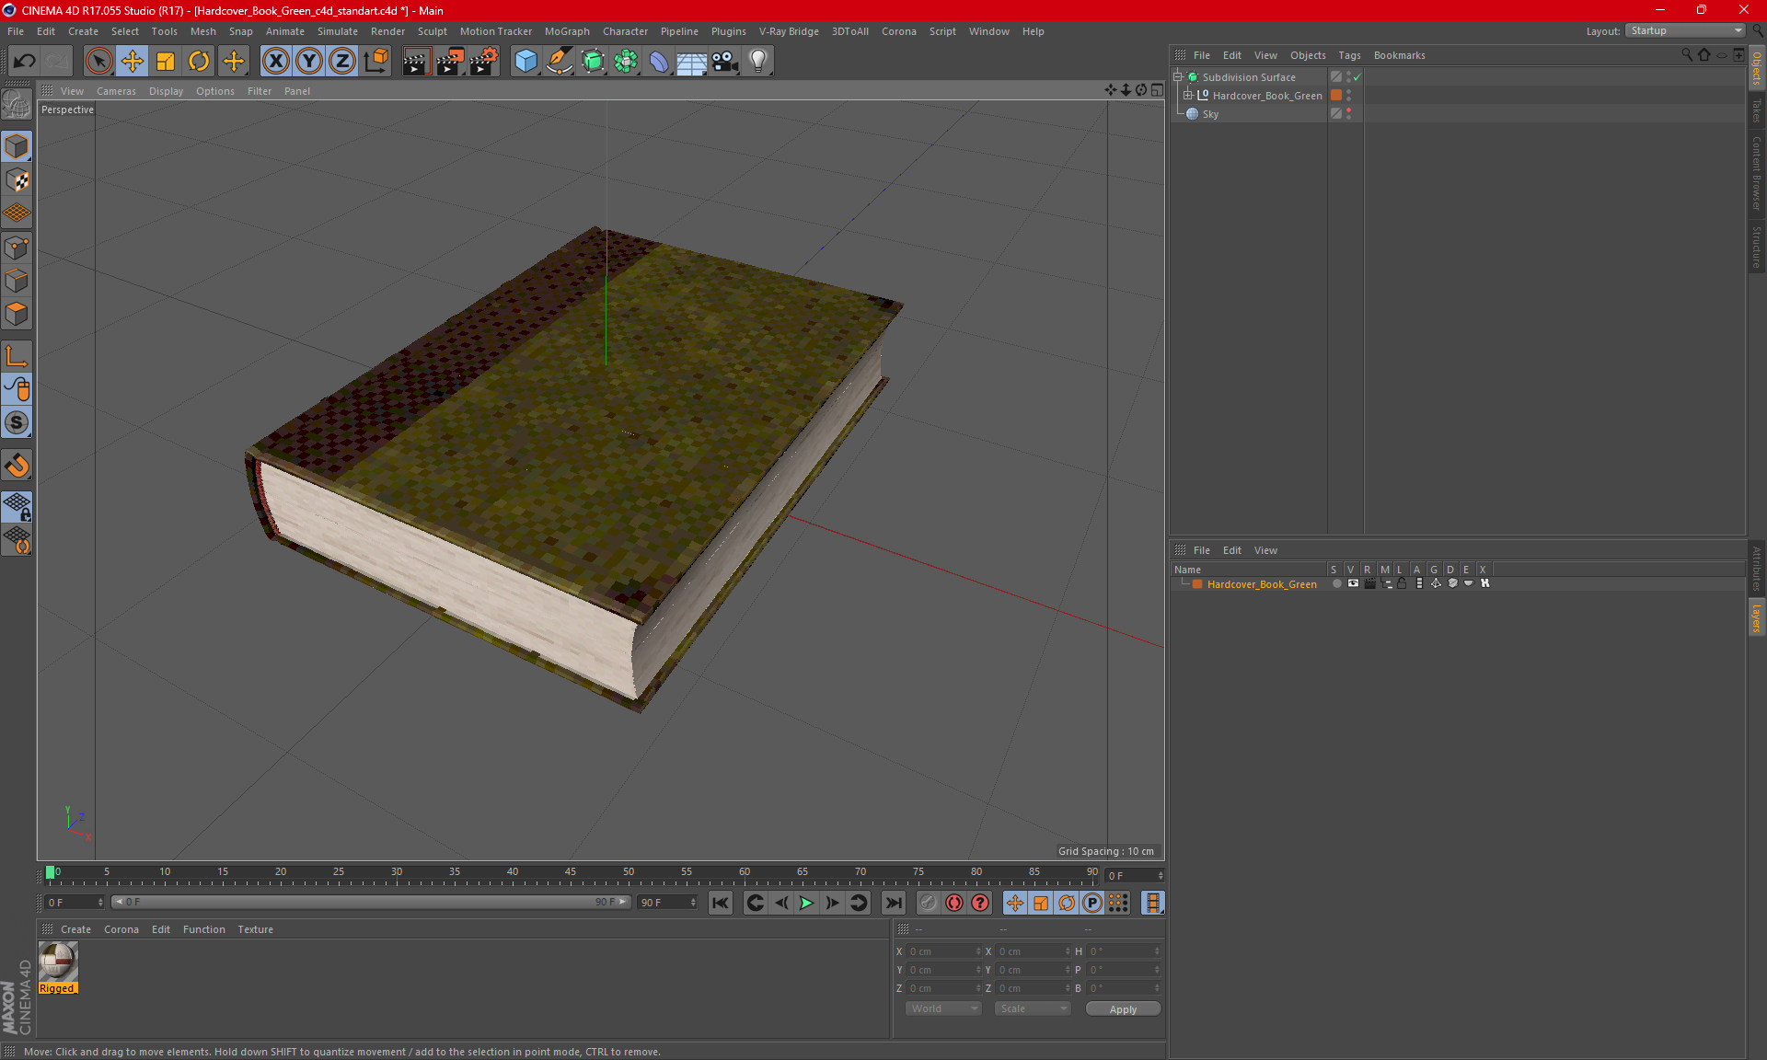
Task: Click the orange layer swatch of Hardcover_Book_Green
Action: [1336, 95]
